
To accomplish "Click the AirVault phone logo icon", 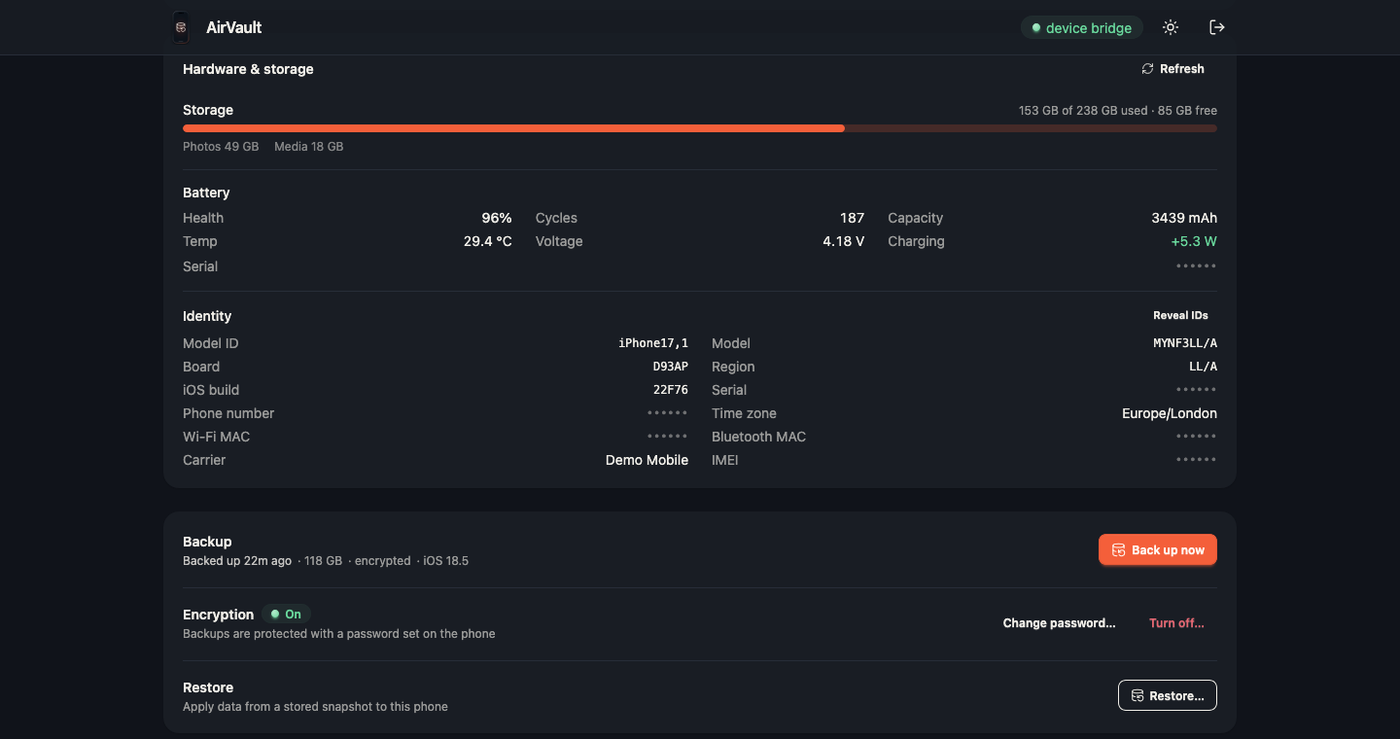I will click(x=181, y=28).
